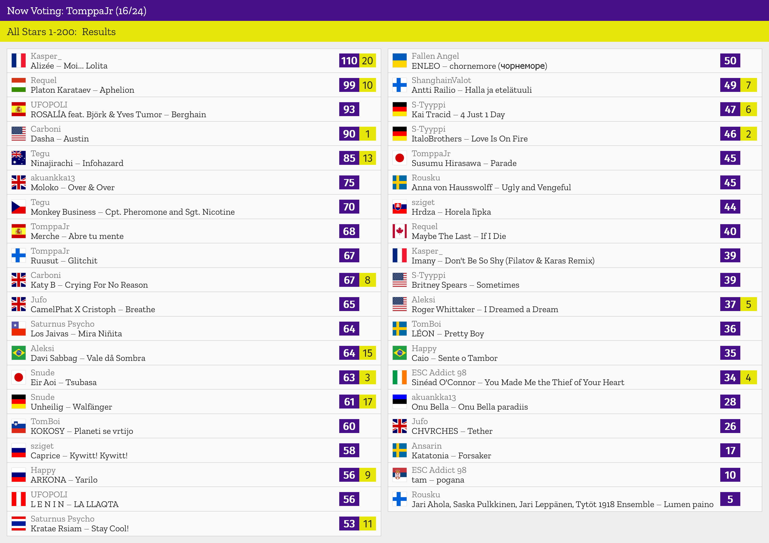Select the Japanese flag beside Susumu Hirasawa – Parade
Viewport: 769px width, 543px height.
[x=400, y=158]
